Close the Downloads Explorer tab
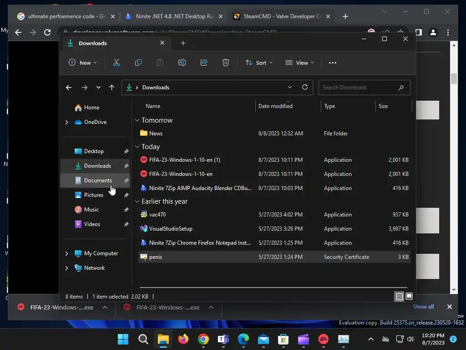The width and height of the screenshot is (466, 350). (x=162, y=43)
